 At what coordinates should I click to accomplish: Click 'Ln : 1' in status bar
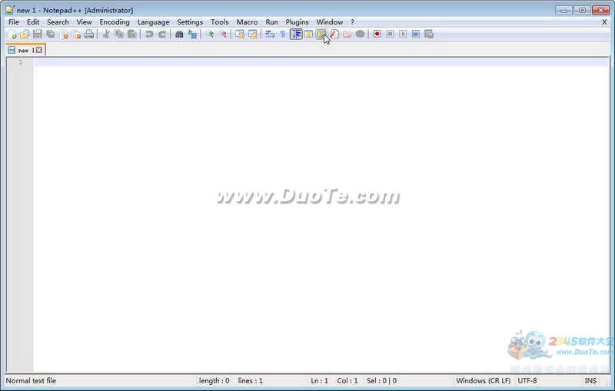coord(319,381)
